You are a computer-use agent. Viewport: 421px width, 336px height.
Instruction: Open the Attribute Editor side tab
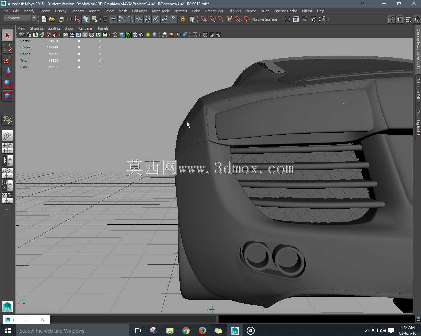[418, 90]
